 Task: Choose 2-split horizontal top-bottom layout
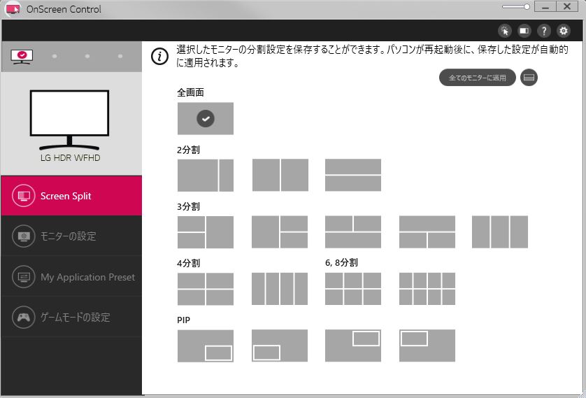point(353,175)
